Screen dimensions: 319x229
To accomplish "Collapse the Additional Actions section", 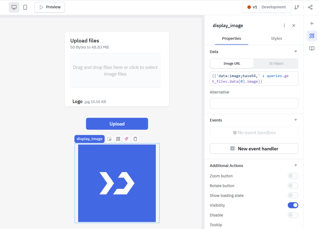I will (x=296, y=166).
